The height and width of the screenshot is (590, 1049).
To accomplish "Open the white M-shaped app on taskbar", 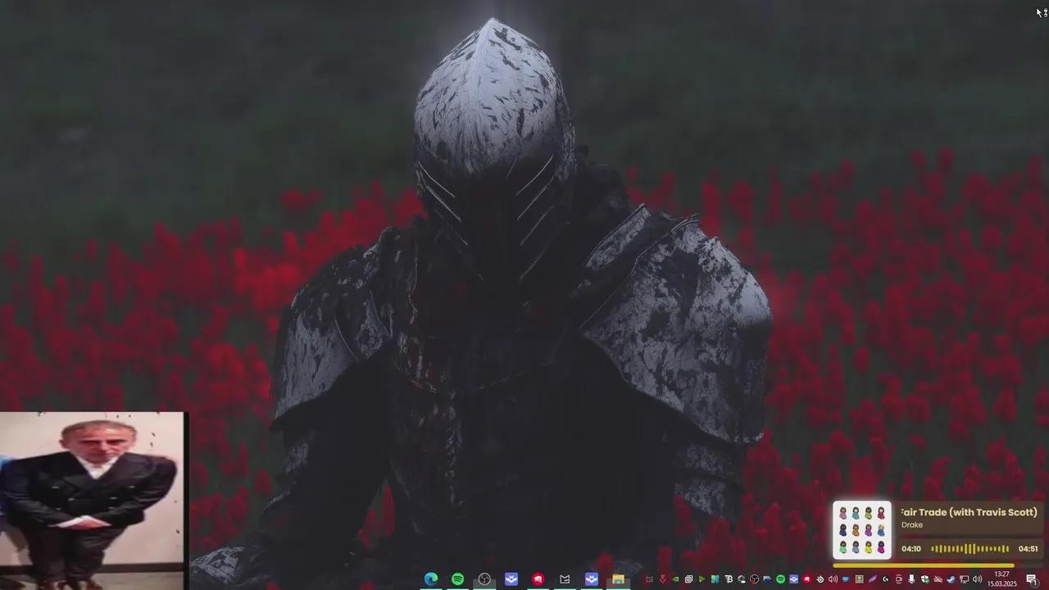I will [x=565, y=579].
